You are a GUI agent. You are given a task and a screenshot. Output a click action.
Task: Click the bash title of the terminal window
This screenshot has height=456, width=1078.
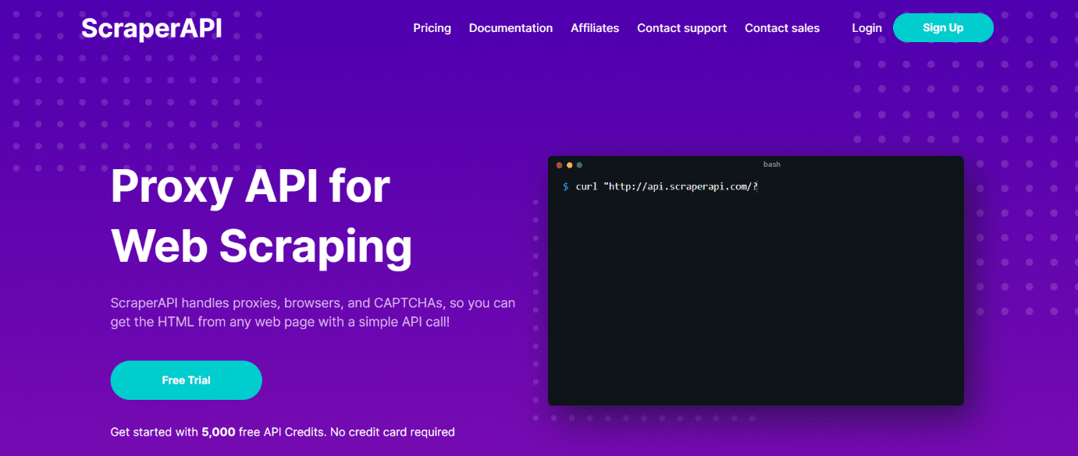point(771,164)
